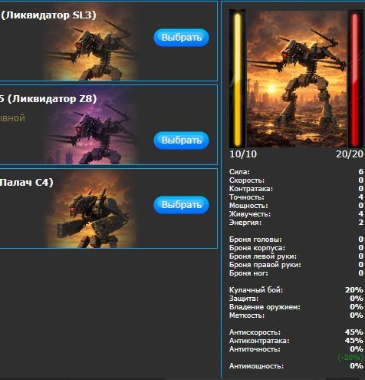Image resolution: width=365 pixels, height=380 pixels.
Task: Click the green (-20%) modifier value
Action: point(350,358)
